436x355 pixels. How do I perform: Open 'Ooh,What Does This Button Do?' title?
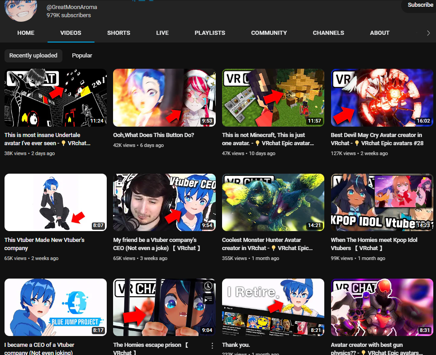coord(153,135)
